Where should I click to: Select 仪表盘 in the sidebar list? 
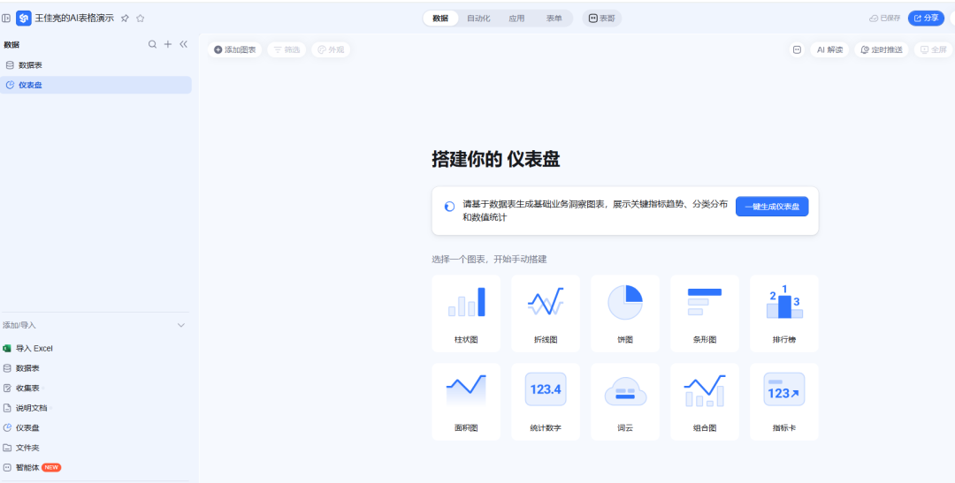(96, 85)
